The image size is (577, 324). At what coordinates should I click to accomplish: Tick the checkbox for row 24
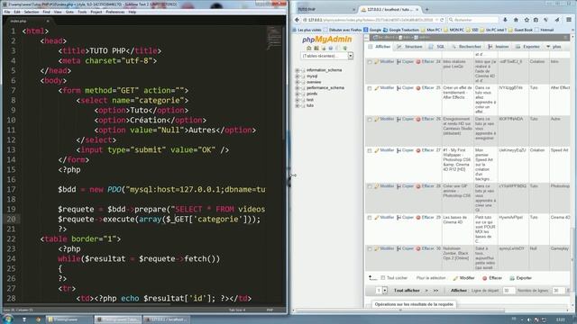[370, 62]
